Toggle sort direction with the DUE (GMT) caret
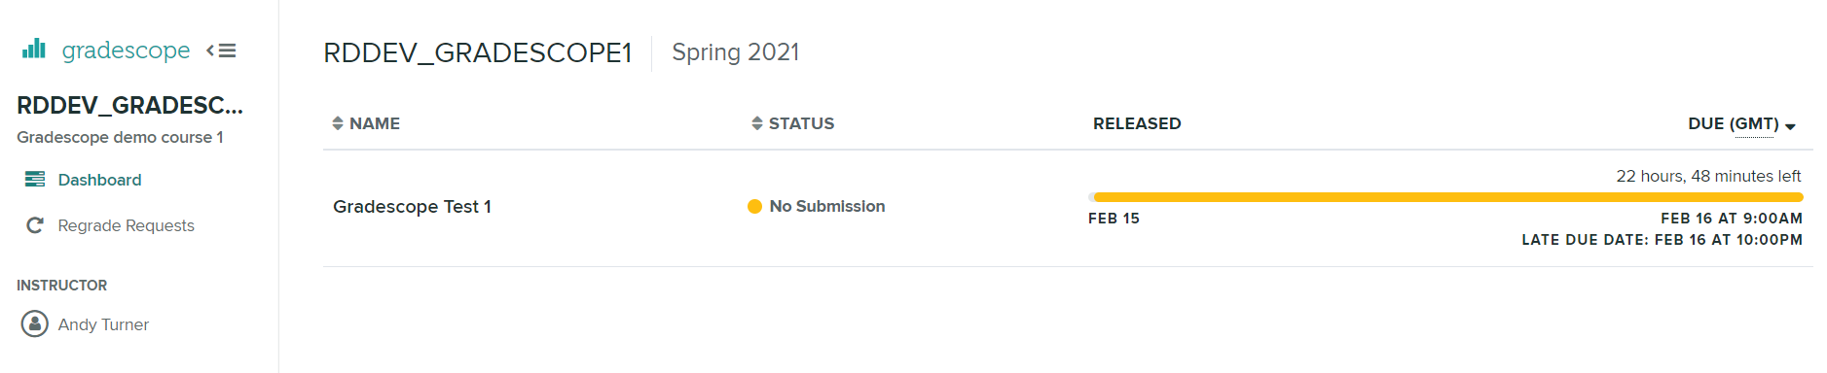This screenshot has width=1827, height=373. point(1790,126)
